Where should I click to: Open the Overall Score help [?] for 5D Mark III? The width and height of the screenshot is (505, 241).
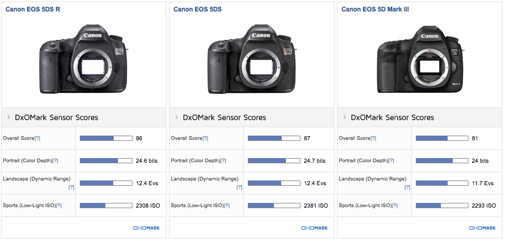click(x=374, y=139)
